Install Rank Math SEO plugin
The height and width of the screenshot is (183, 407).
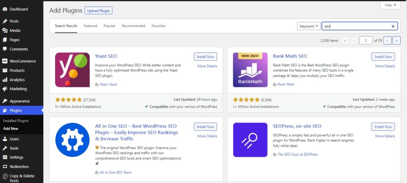(x=383, y=57)
